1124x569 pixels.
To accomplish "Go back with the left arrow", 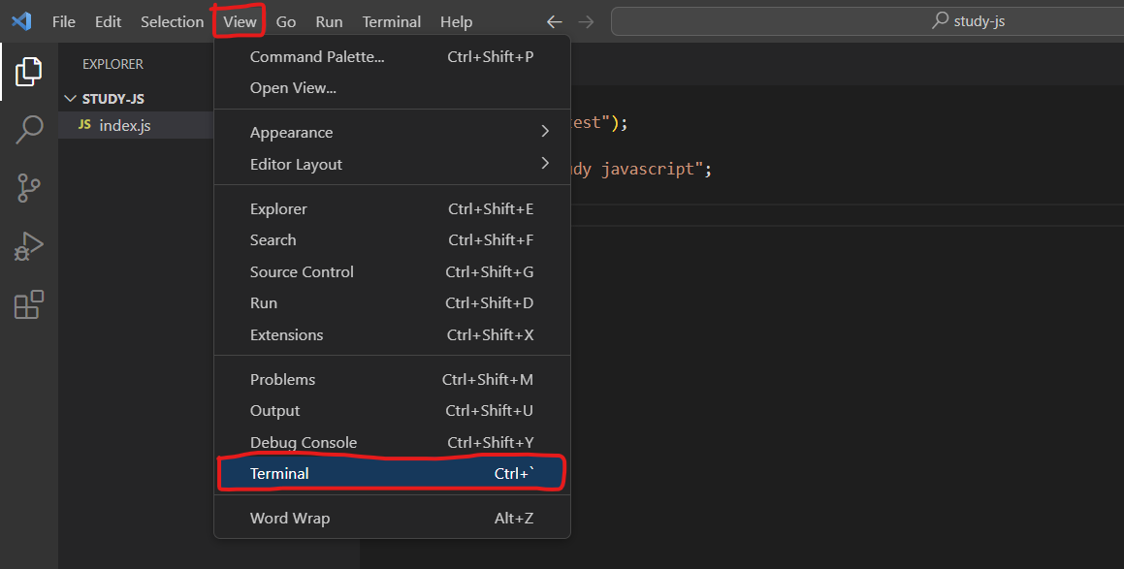I will (554, 21).
